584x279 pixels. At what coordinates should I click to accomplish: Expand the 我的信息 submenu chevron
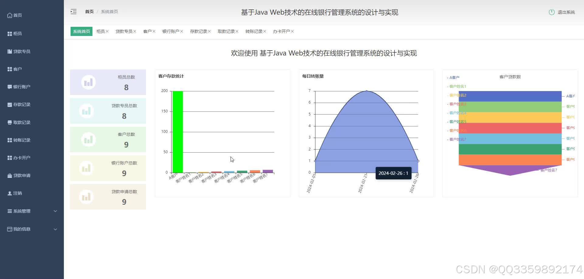55,229
